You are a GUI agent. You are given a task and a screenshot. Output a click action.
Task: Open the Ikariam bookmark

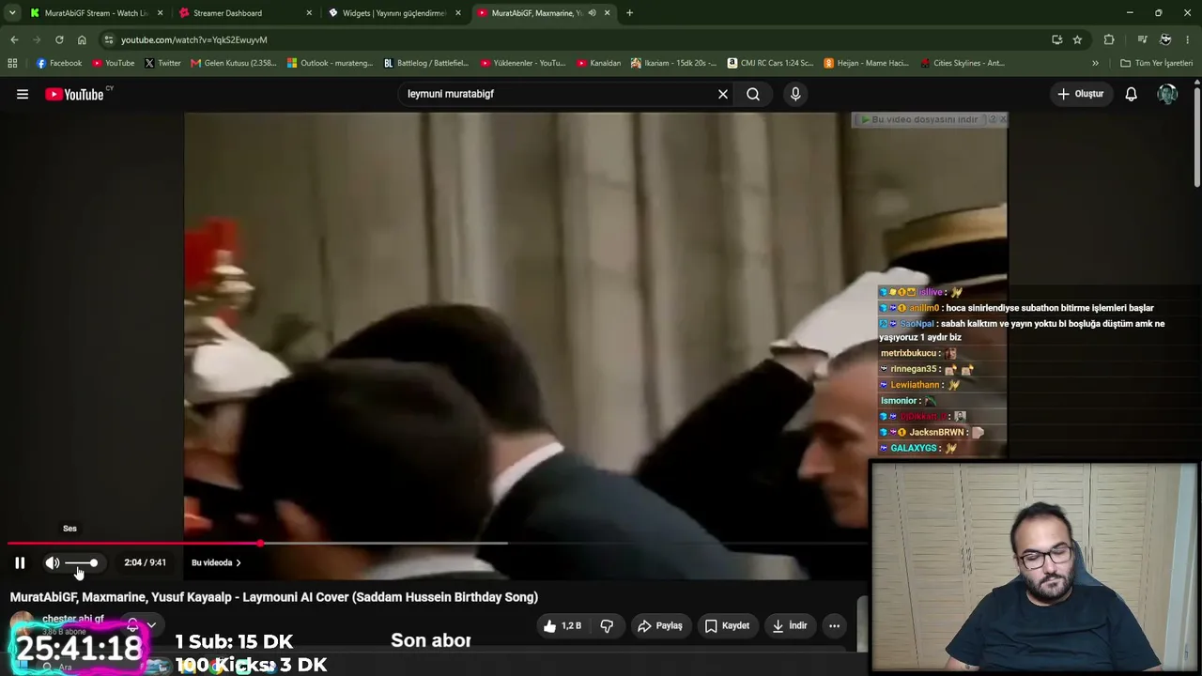pyautogui.click(x=673, y=63)
